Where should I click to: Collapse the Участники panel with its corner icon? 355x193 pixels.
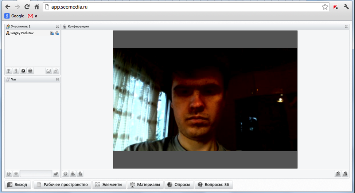(x=57, y=27)
